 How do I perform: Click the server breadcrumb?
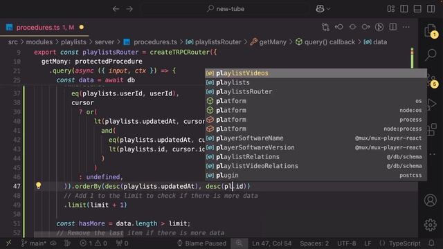(105, 42)
